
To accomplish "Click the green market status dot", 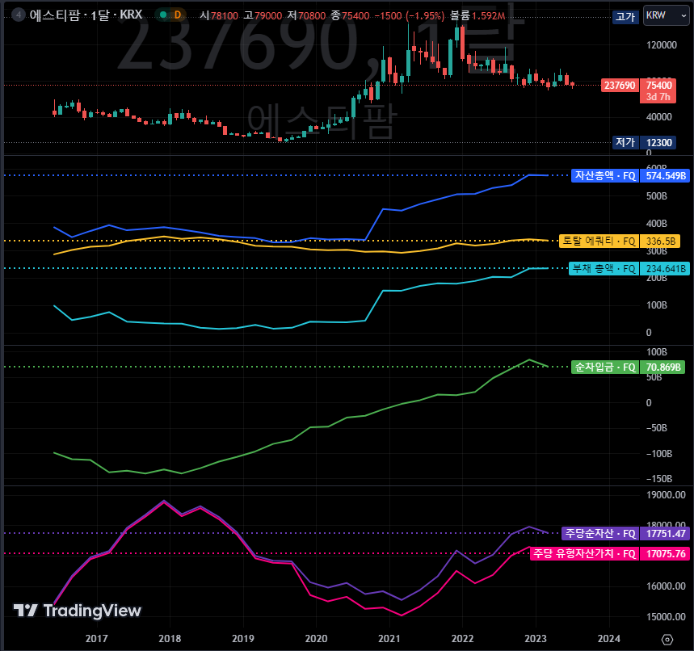I will click(x=163, y=15).
